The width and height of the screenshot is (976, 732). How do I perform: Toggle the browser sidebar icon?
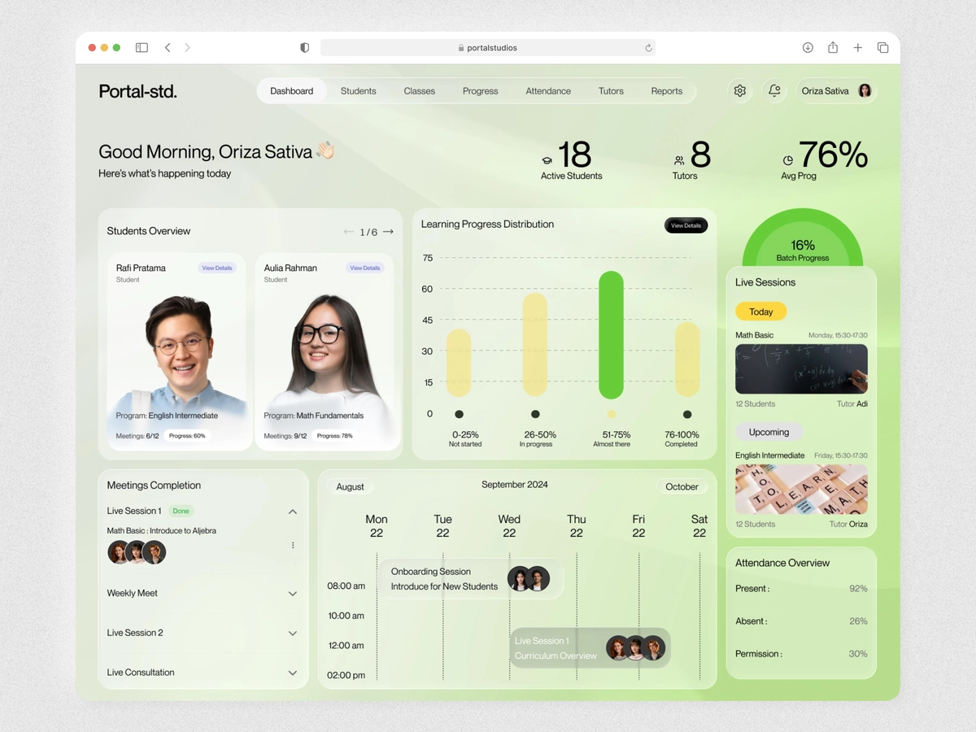pos(142,48)
